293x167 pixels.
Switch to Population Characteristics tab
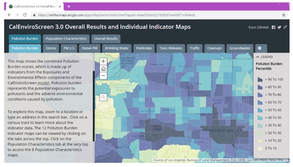point(66,39)
